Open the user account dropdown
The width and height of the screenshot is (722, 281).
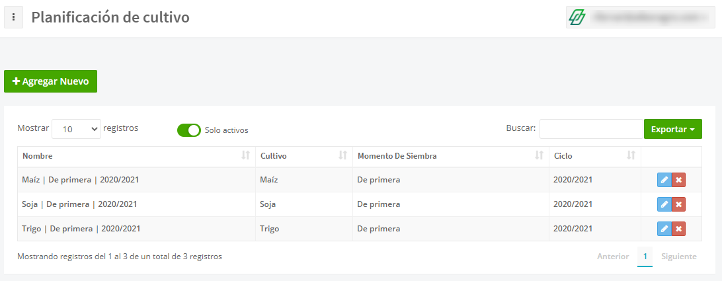pyautogui.click(x=648, y=18)
